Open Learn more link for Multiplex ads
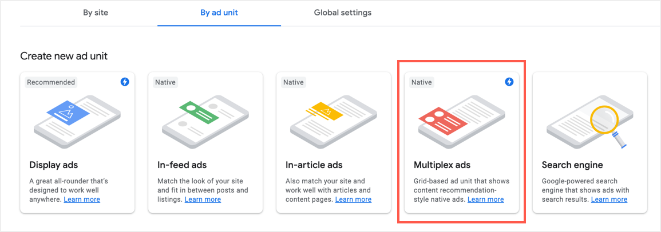 (x=486, y=199)
